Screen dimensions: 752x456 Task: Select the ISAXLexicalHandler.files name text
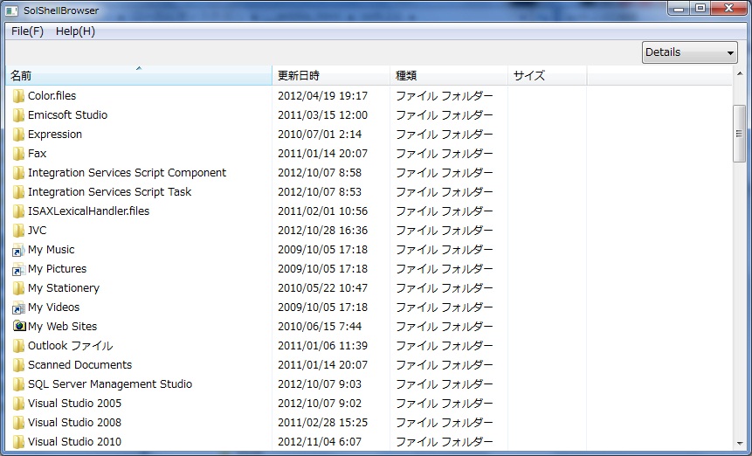pyautogui.click(x=89, y=211)
